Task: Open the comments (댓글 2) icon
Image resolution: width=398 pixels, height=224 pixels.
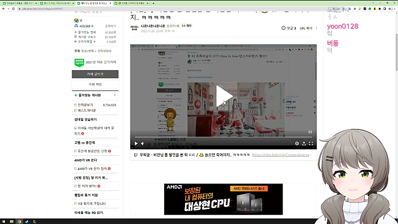Action: click(289, 28)
